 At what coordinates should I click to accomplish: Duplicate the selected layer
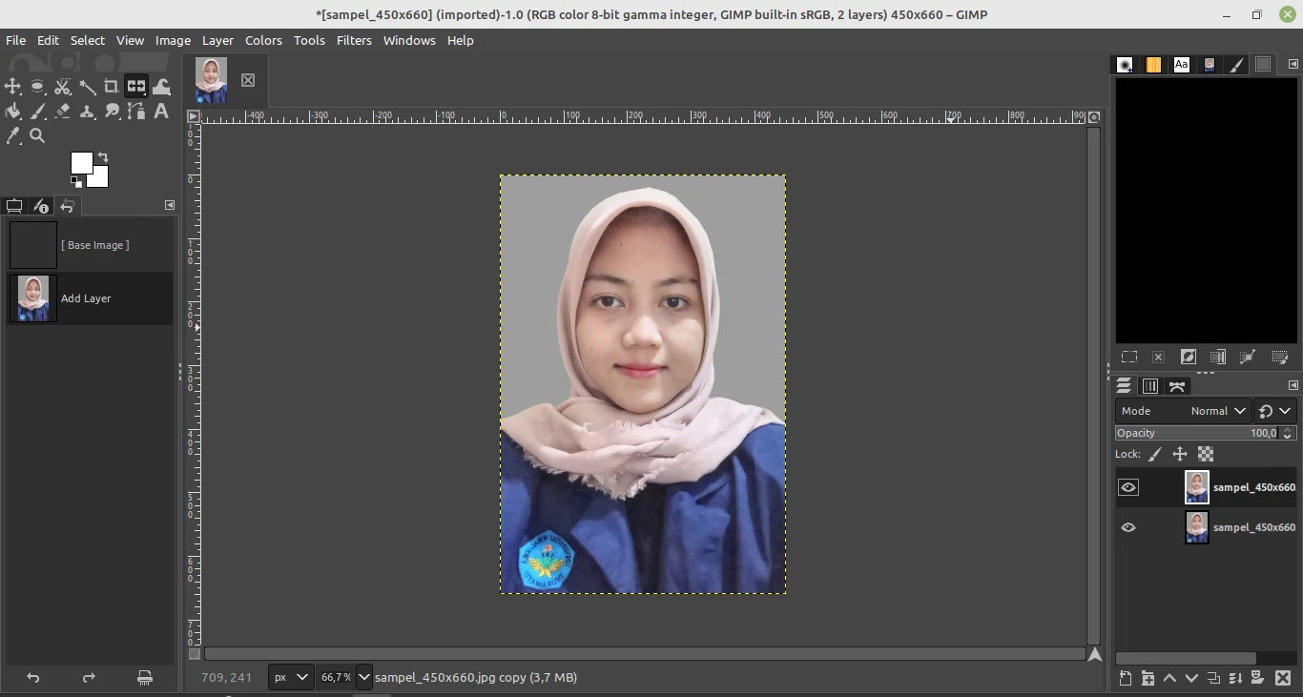(x=1213, y=678)
